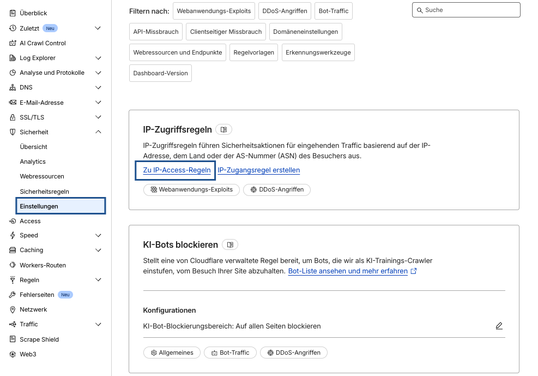
Task: Click the AI Crawl Control icon
Action: pyautogui.click(x=13, y=43)
